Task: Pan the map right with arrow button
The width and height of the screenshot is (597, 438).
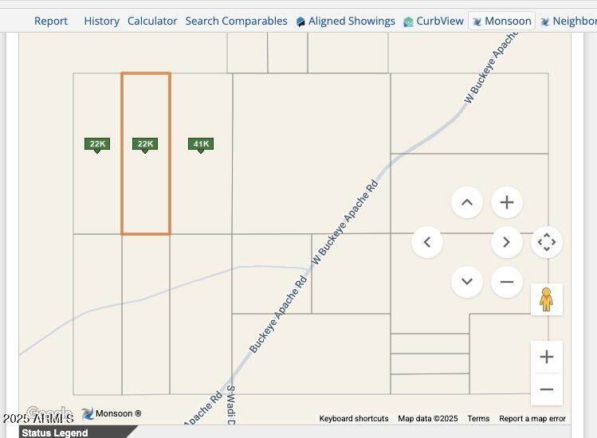Action: (x=506, y=242)
